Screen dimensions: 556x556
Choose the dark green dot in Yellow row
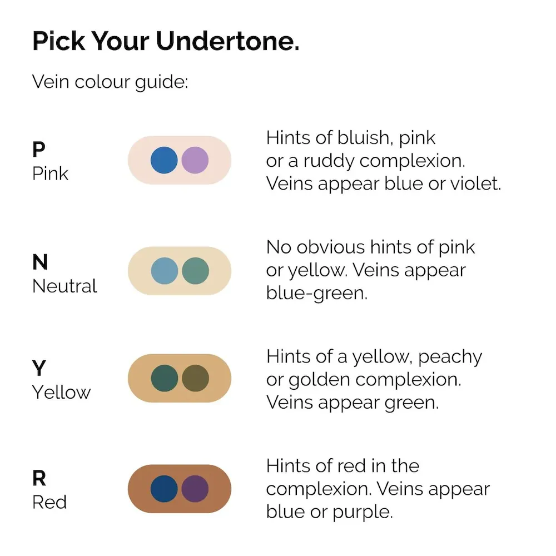(165, 378)
